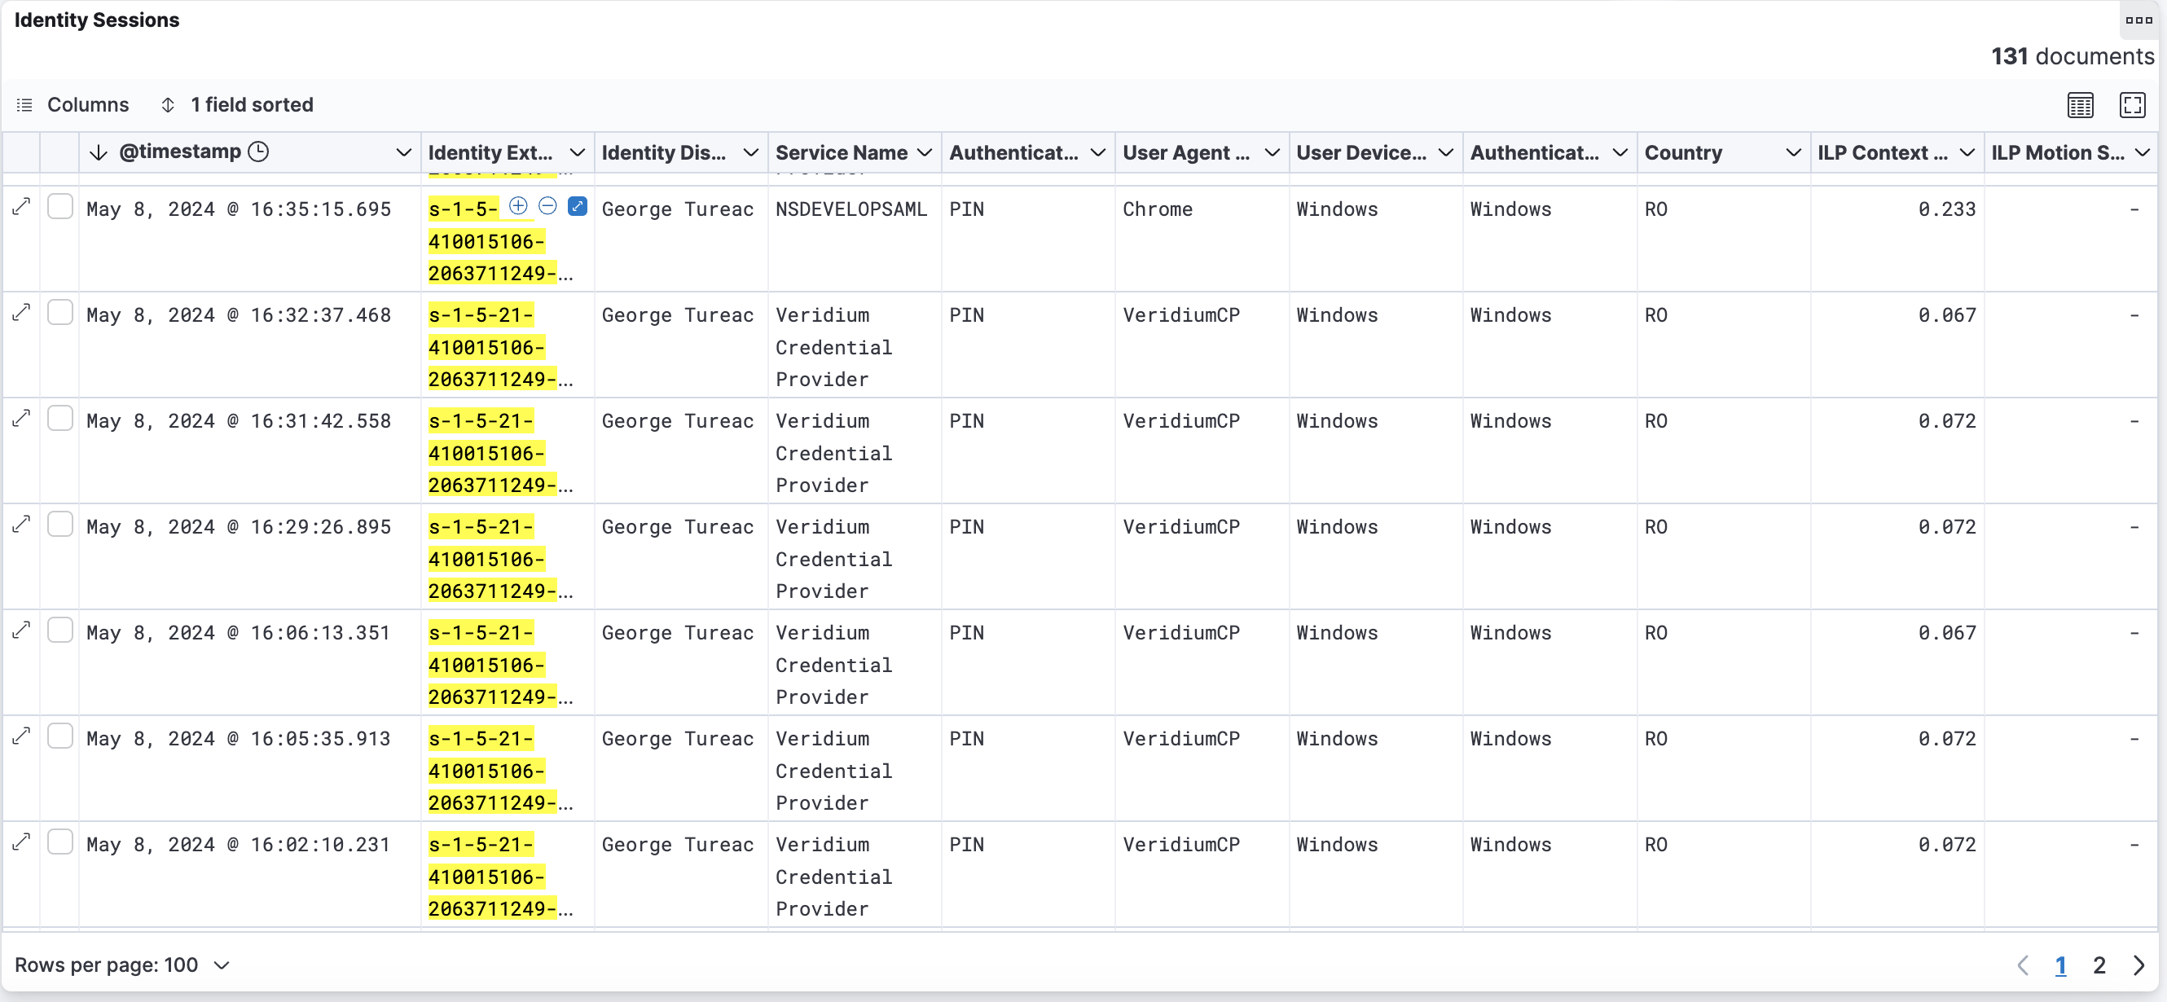Click the filter-for-value plus icon
The width and height of the screenshot is (2167, 1002).
click(x=518, y=206)
